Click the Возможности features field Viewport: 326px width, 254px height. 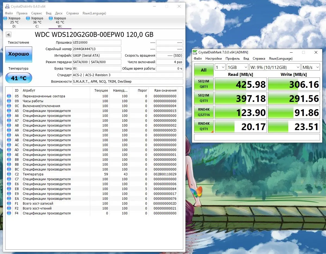point(128,82)
